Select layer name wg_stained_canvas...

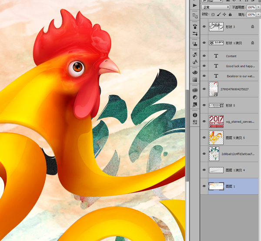(240, 121)
